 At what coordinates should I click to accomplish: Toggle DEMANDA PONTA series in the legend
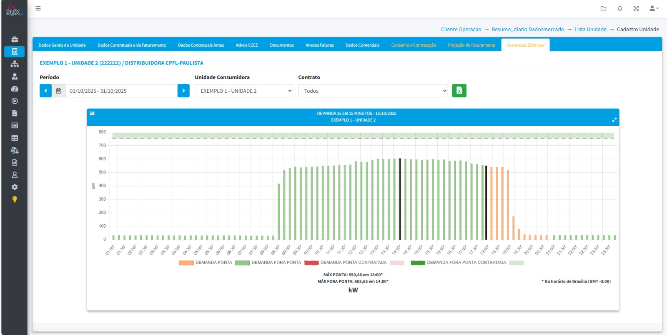point(206,263)
